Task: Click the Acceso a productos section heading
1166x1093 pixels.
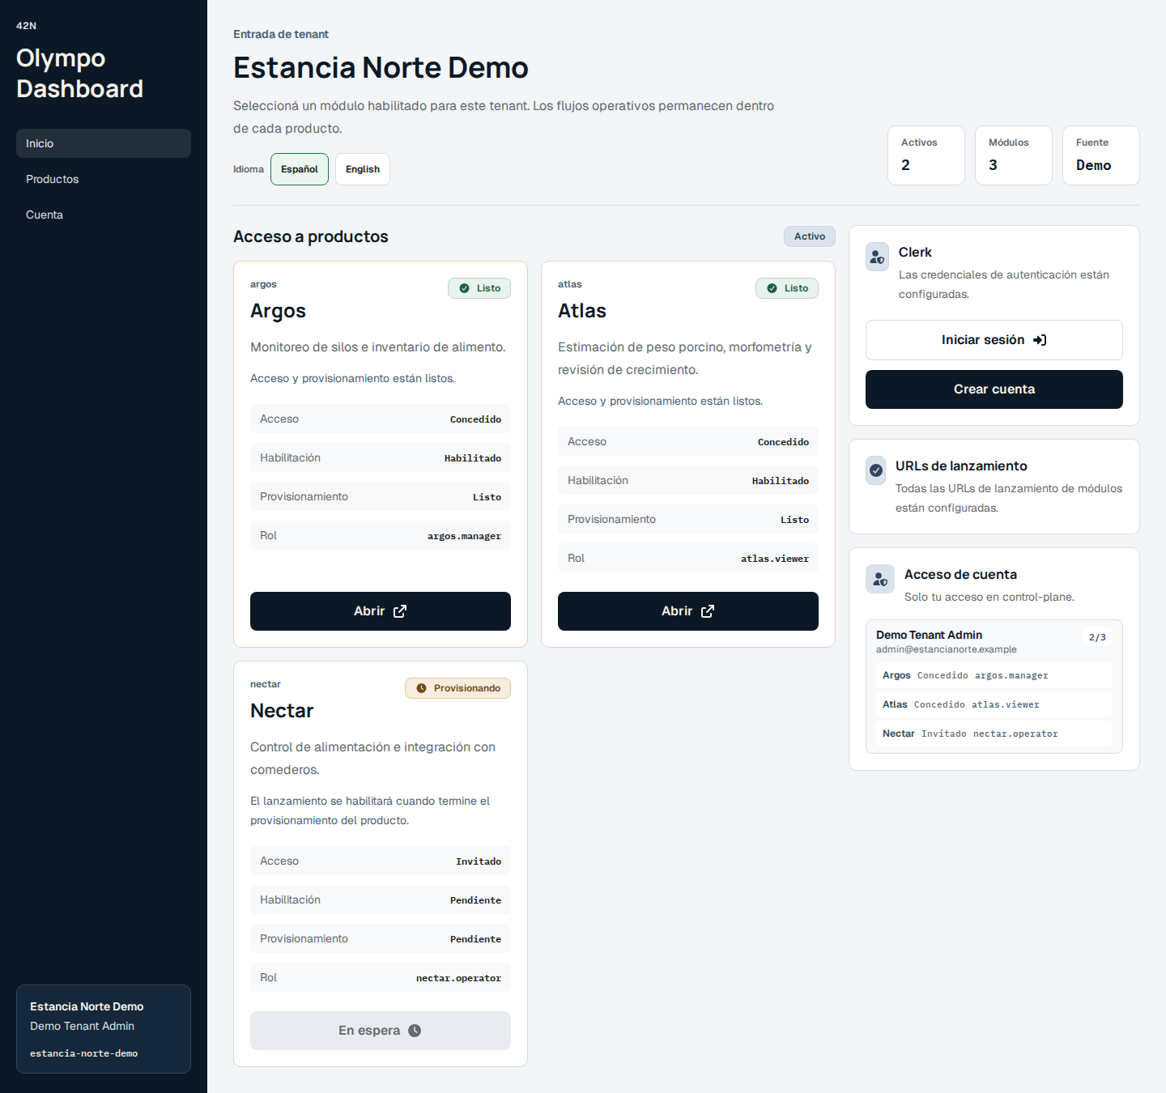Action: pyautogui.click(x=311, y=236)
